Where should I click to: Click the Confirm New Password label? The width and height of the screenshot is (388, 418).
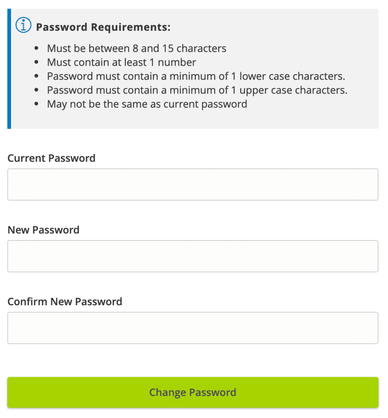pos(65,302)
